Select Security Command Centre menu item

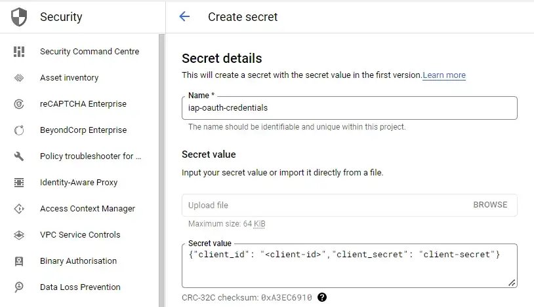coord(89,52)
